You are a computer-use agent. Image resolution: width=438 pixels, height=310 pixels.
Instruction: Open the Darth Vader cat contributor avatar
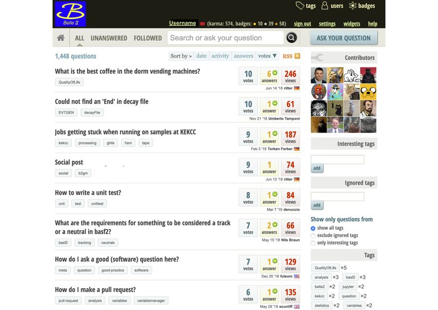(x=368, y=75)
